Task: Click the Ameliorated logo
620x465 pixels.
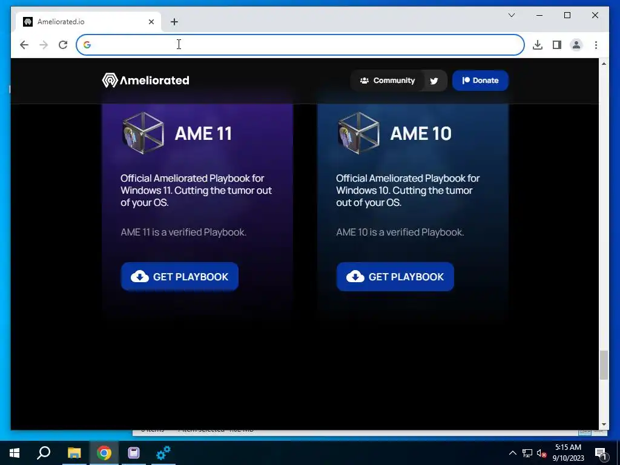Action: (x=145, y=81)
